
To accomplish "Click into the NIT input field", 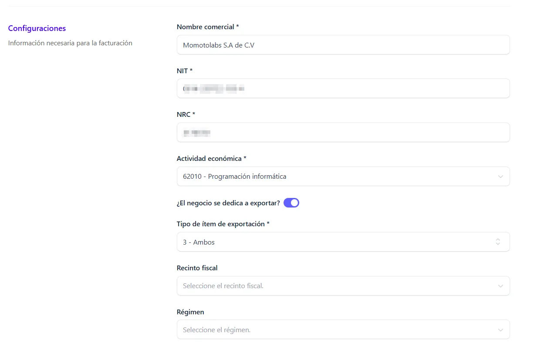I will (343, 88).
